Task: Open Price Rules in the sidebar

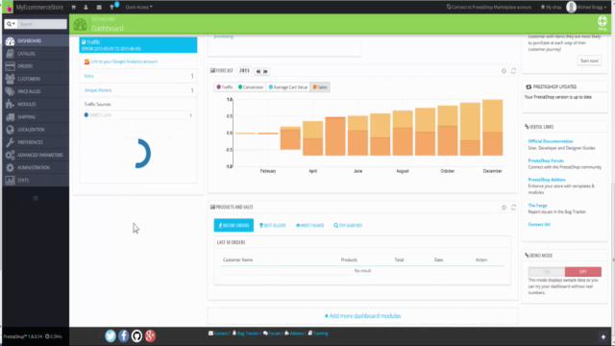Action: [x=36, y=91]
